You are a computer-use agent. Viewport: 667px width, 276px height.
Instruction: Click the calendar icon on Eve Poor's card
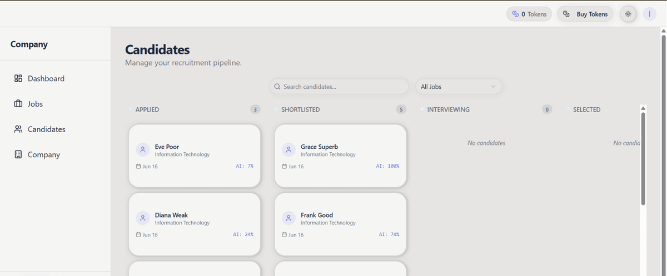[x=138, y=166]
